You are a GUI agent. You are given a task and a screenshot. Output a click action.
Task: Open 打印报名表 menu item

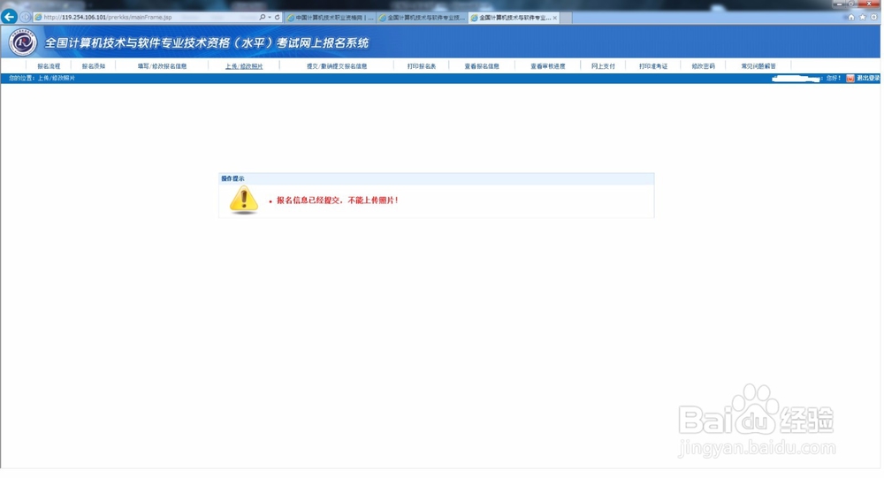422,66
